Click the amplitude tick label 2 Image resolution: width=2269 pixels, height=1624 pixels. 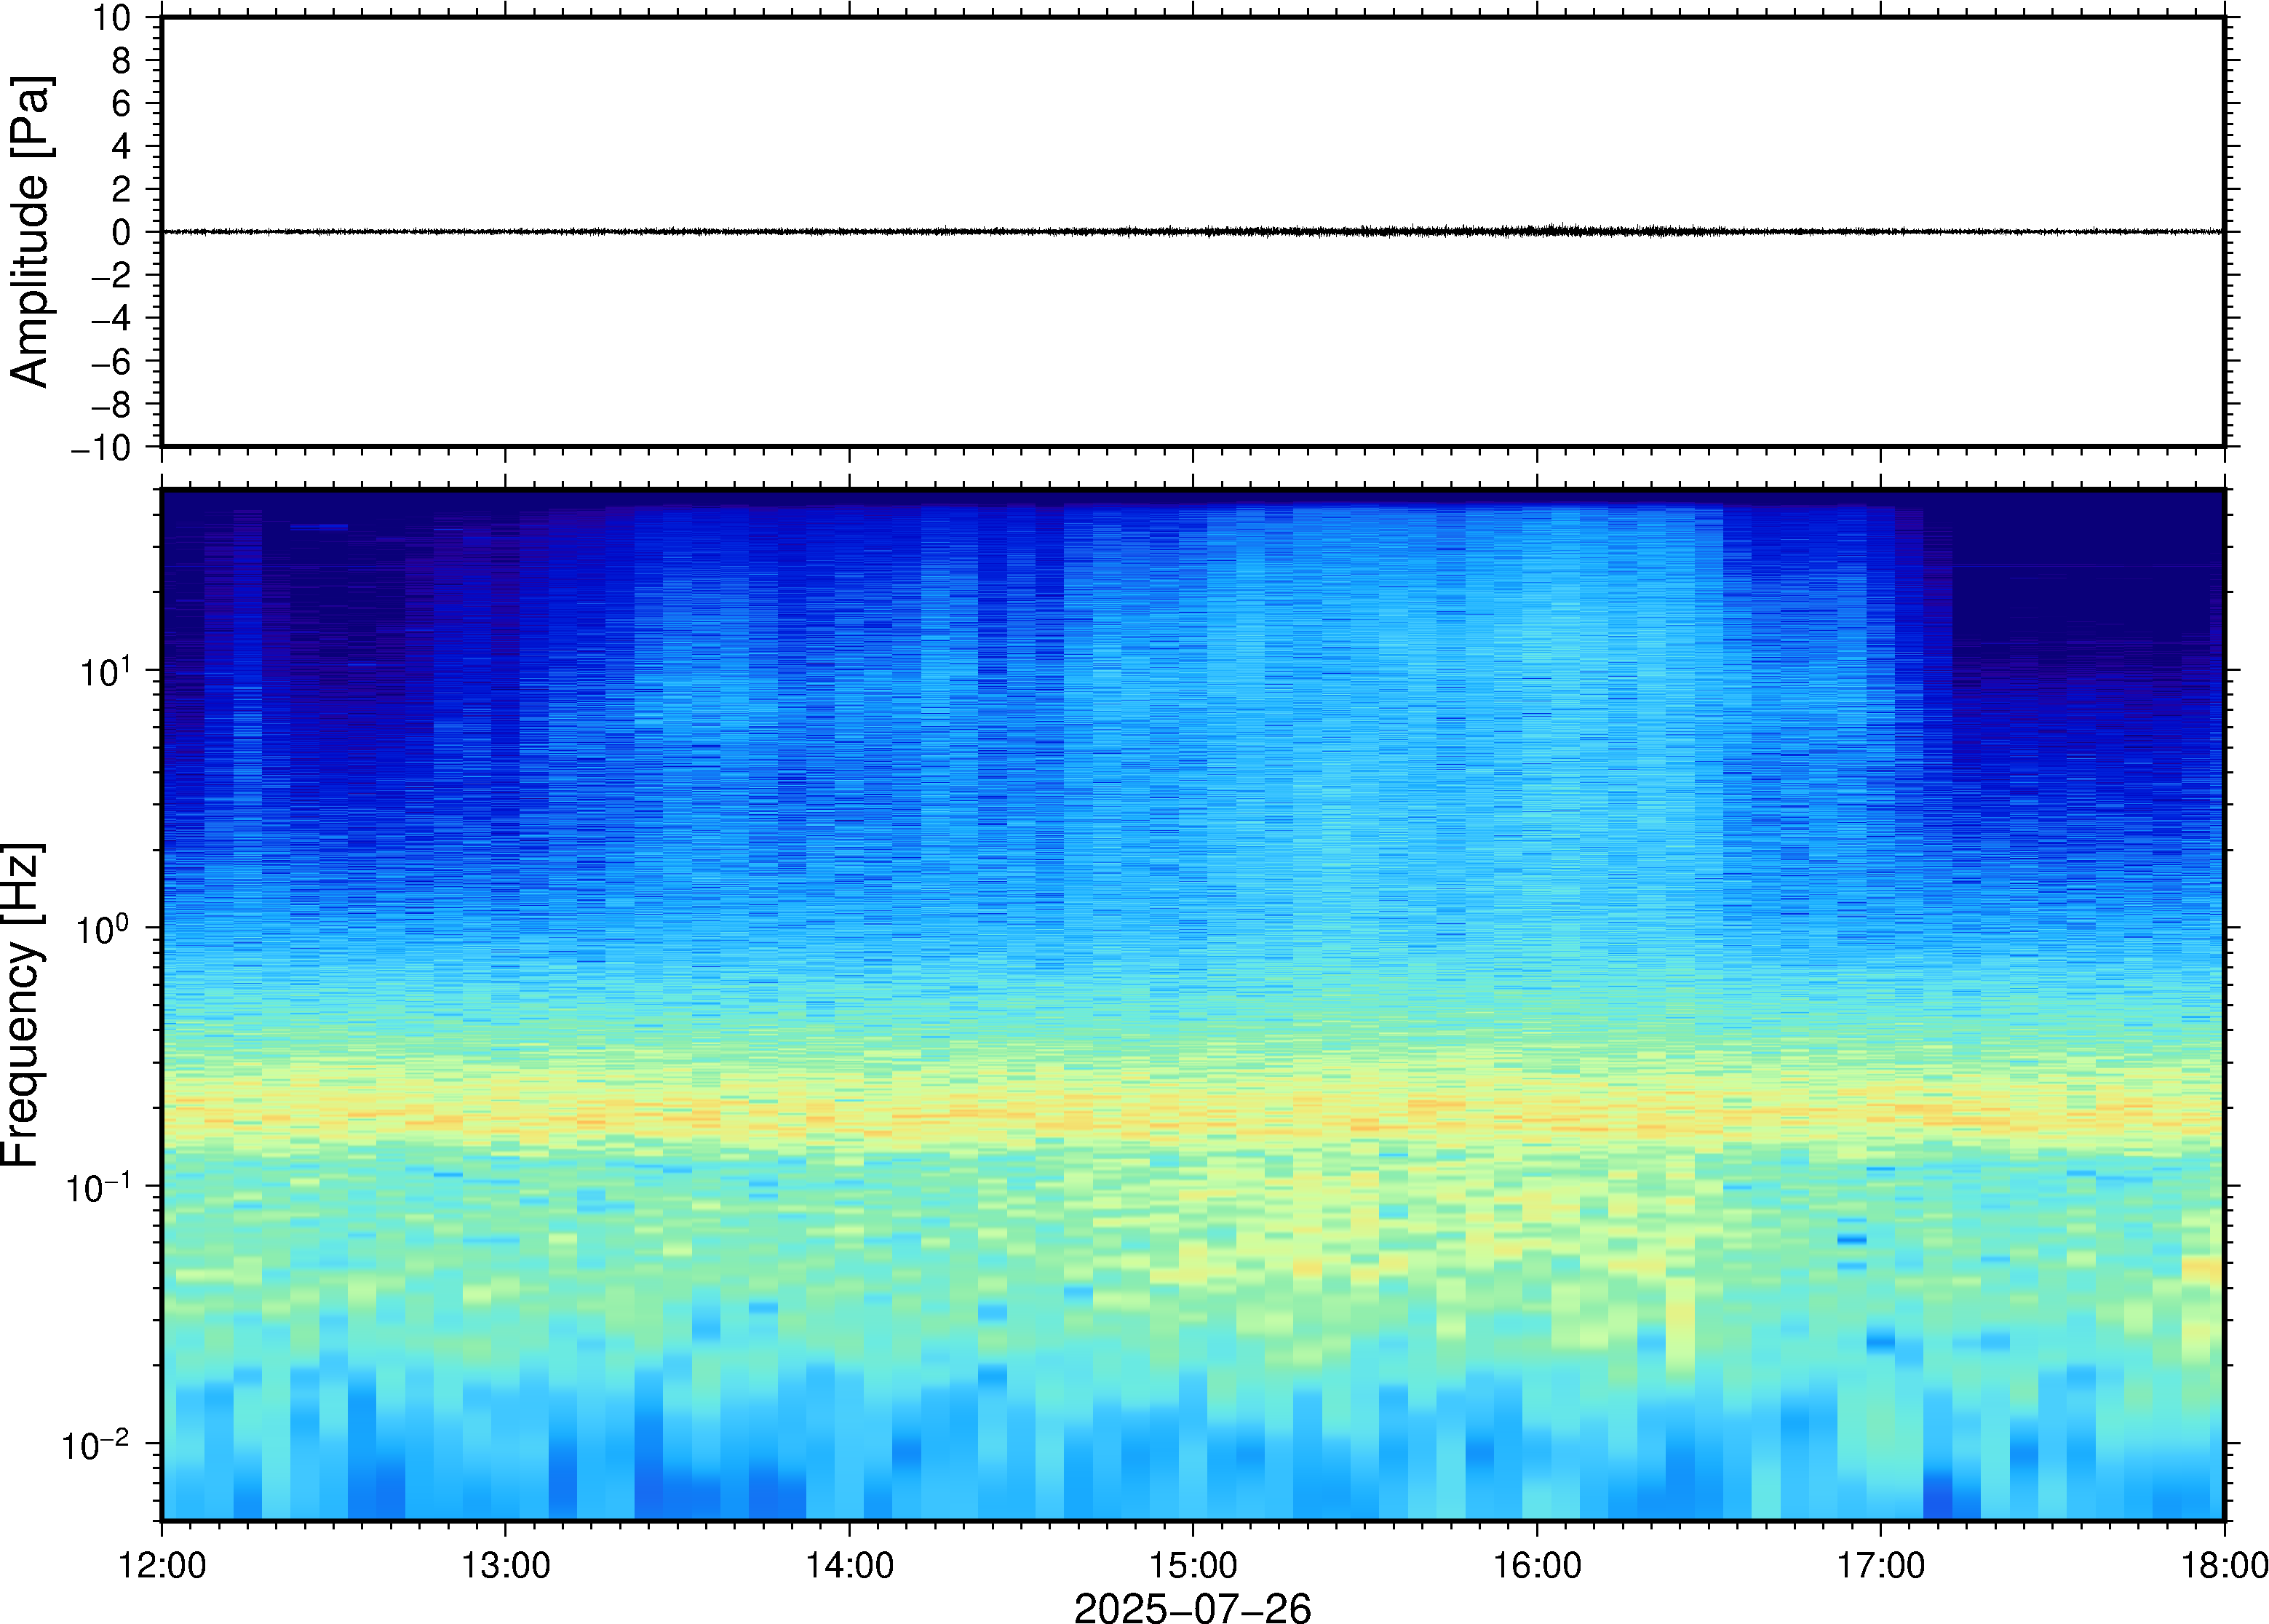coord(122,189)
